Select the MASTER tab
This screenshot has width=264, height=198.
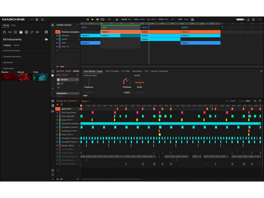[x=60, y=71]
